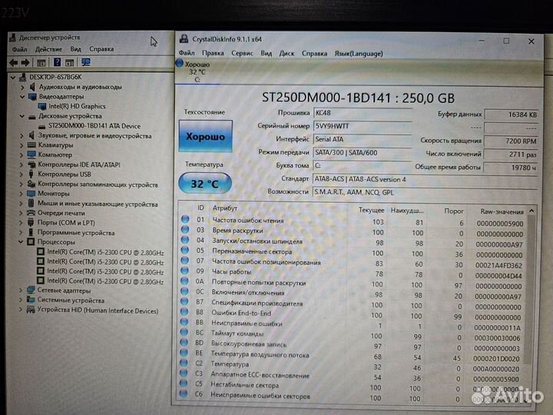The image size is (553, 415).
Task: Click the Прошивка field showing KC48
Action: pyautogui.click(x=363, y=113)
